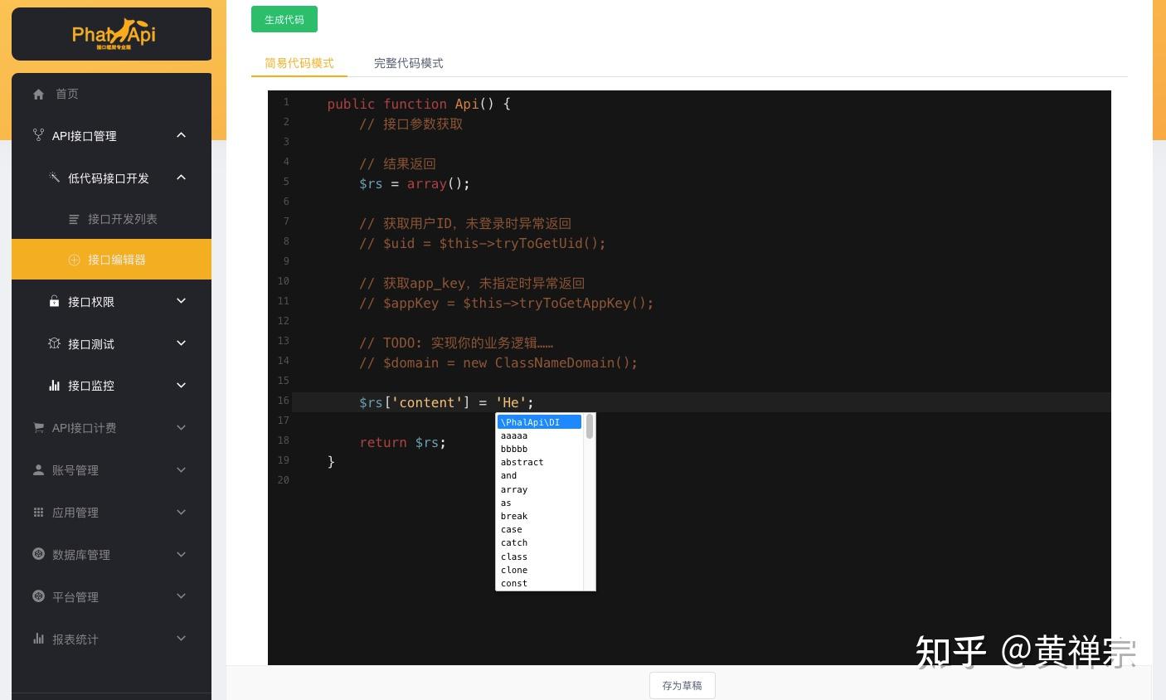Screen dimensions: 1166x700
Task: Click the 首页 home icon
Action: pos(38,94)
